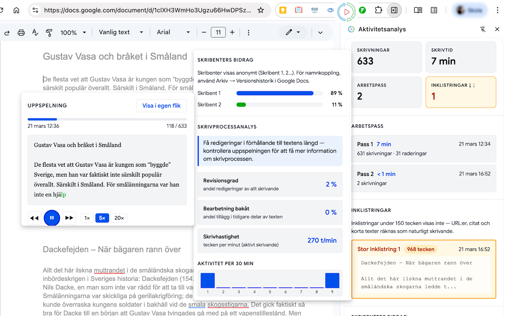Click the 968 tecken badge
Viewport: 506px width, 316px height.
pyautogui.click(x=420, y=249)
